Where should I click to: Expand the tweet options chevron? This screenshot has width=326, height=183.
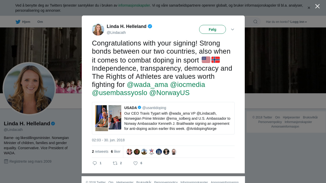pyautogui.click(x=233, y=29)
